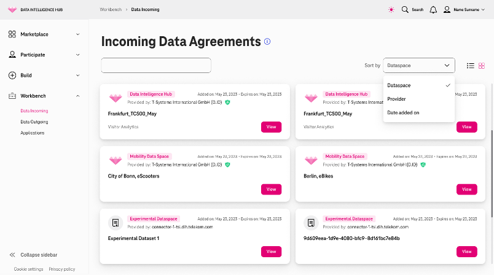This screenshot has width=494, height=275.
Task: Open the notifications bell
Action: coord(433,10)
